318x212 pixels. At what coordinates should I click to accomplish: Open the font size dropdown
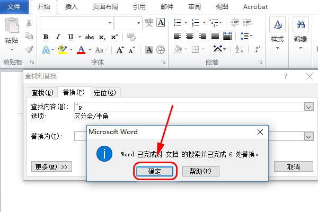click(x=138, y=23)
